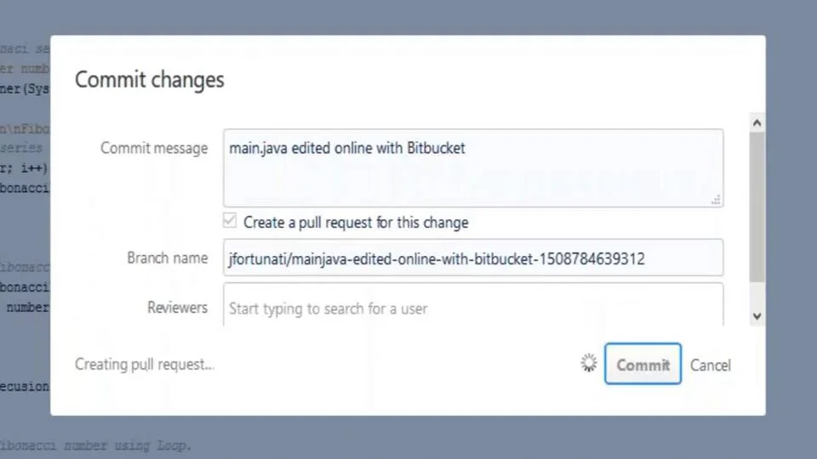The height and width of the screenshot is (459, 817).
Task: Click the "Create a pull request for this change" label
Action: [356, 223]
